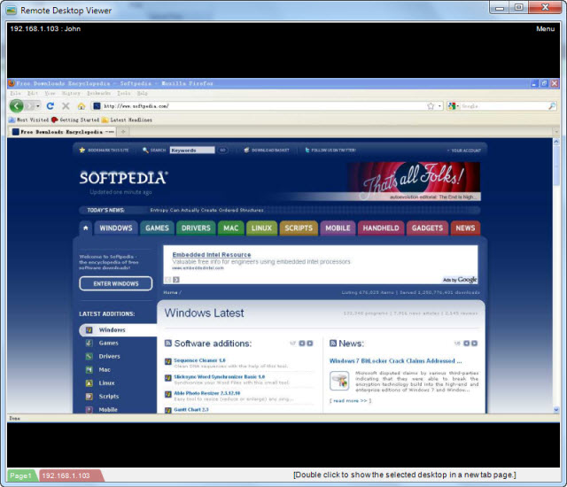The width and height of the screenshot is (567, 487).
Task: Click next arrow in Software additions
Action: coord(310,344)
